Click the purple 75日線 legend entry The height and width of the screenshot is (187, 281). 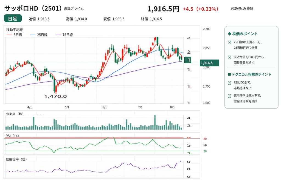pos(64,35)
